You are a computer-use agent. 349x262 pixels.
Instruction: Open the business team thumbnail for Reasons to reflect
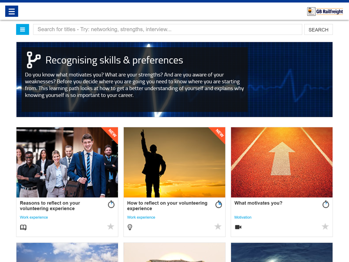67,162
